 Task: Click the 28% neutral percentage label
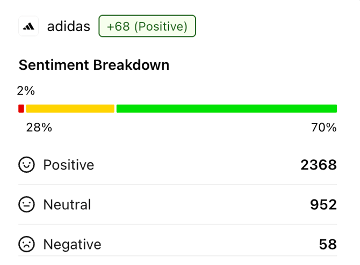click(39, 128)
